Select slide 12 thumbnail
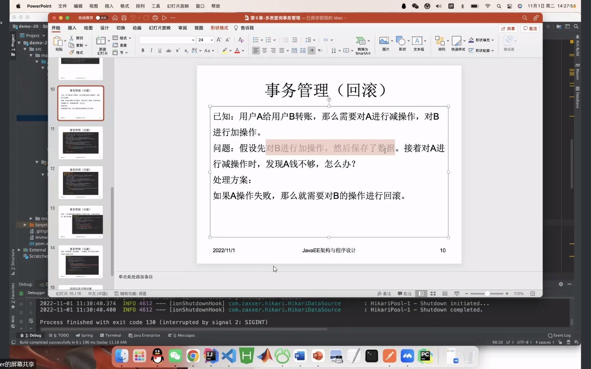The height and width of the screenshot is (369, 591). tap(81, 182)
